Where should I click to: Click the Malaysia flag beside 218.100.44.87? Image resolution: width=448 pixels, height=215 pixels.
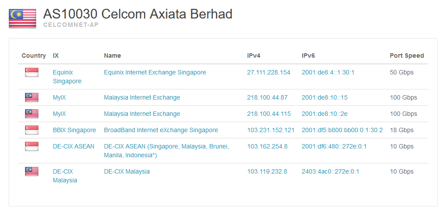coord(32,97)
